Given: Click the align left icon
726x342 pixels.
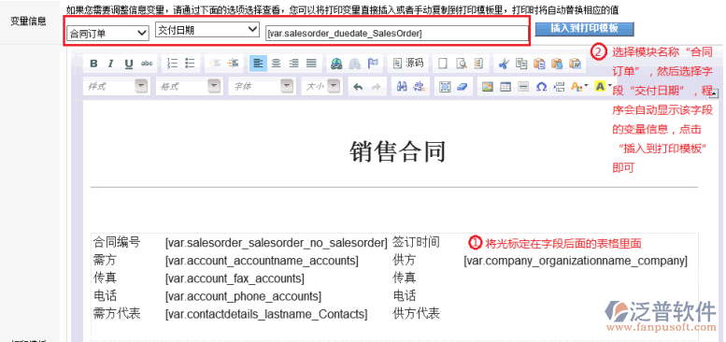Looking at the screenshot, I should [258, 64].
